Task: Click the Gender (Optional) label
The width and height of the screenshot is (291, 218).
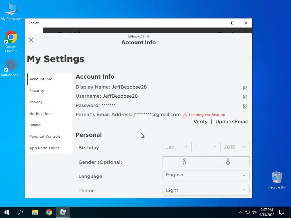Action: click(x=100, y=162)
